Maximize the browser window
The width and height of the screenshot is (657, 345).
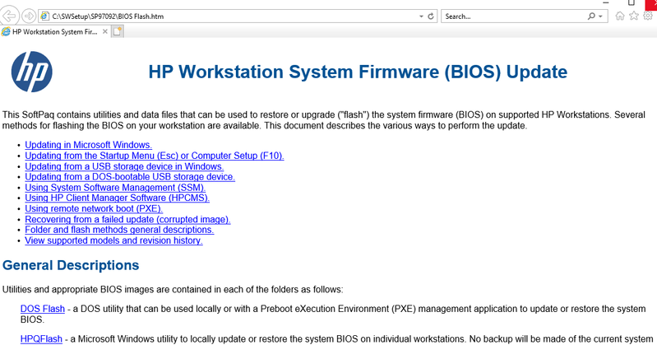click(632, 2)
